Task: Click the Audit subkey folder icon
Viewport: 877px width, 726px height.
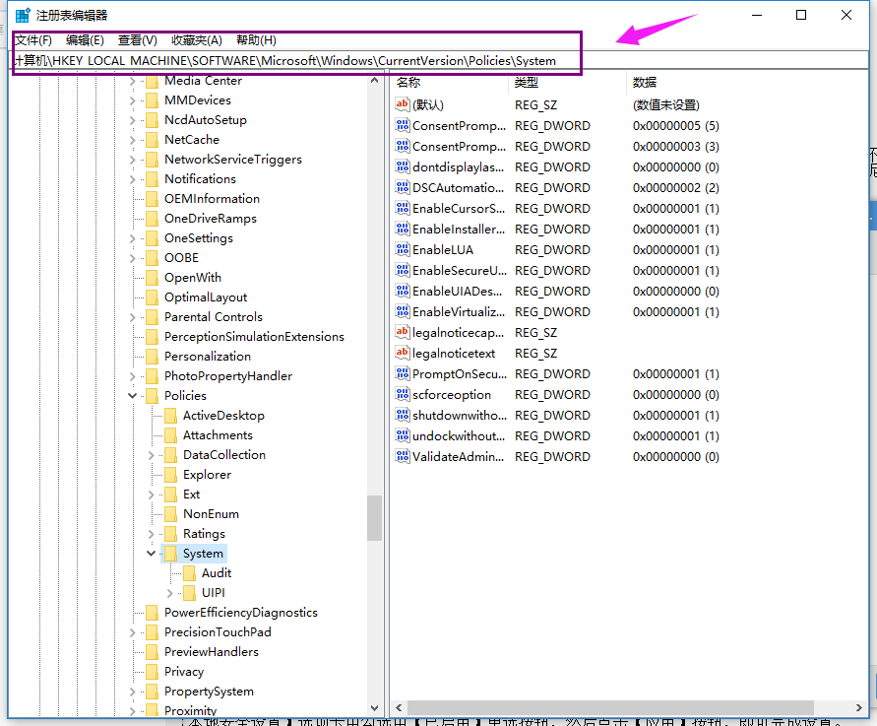Action: [188, 572]
